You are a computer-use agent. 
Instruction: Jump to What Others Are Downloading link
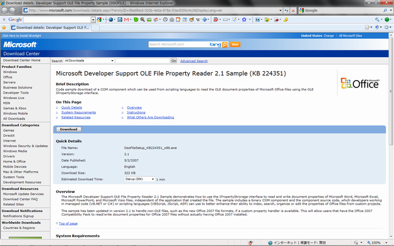[151, 117]
